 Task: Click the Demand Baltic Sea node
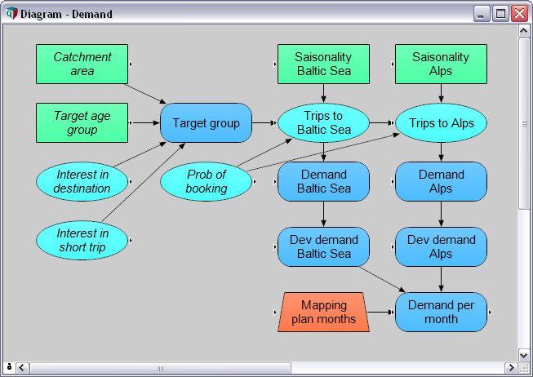[323, 181]
